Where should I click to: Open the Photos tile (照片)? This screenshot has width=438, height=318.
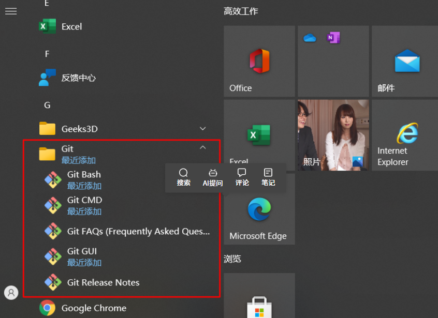point(333,135)
